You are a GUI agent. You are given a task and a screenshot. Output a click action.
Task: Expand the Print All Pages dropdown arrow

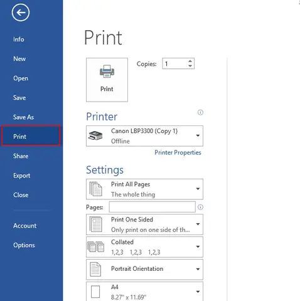198,189
